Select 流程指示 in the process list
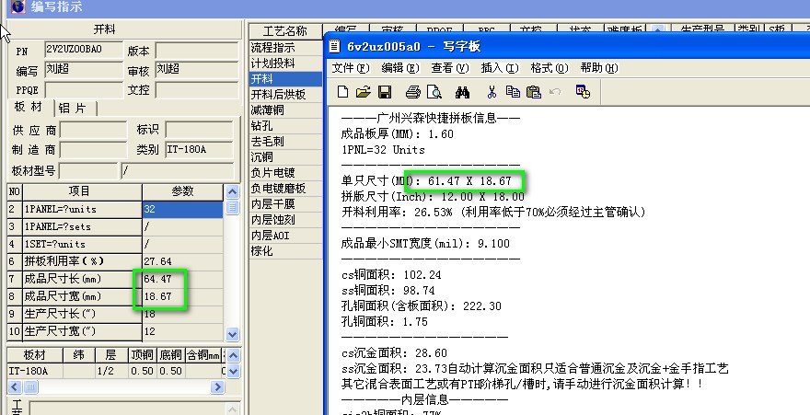810x415 pixels. (x=285, y=48)
